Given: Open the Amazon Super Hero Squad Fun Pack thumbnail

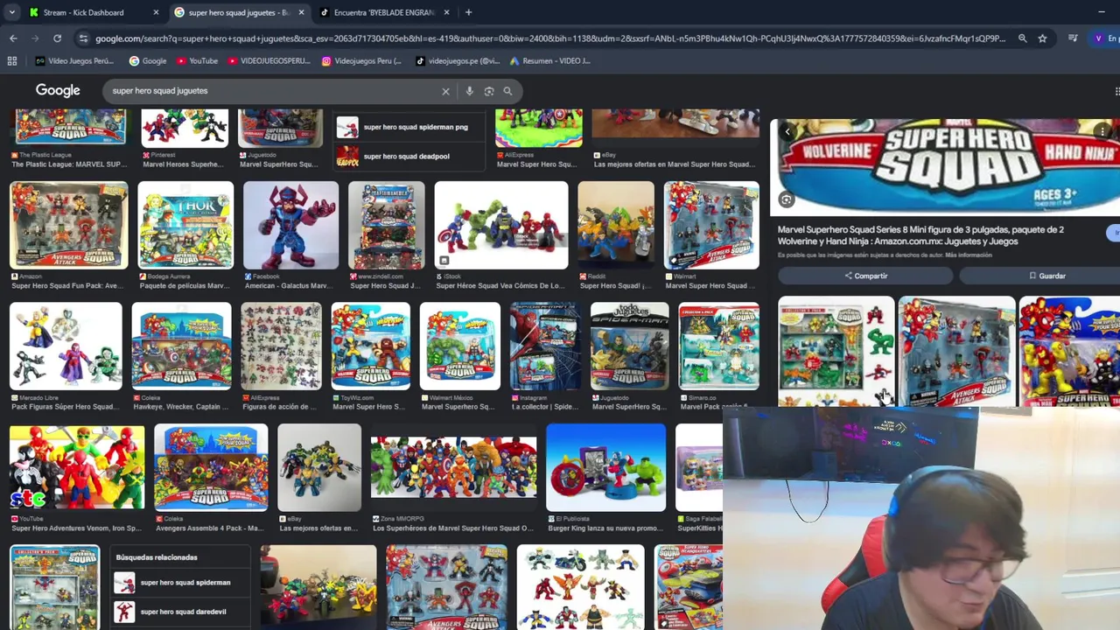Looking at the screenshot, I should tap(68, 225).
